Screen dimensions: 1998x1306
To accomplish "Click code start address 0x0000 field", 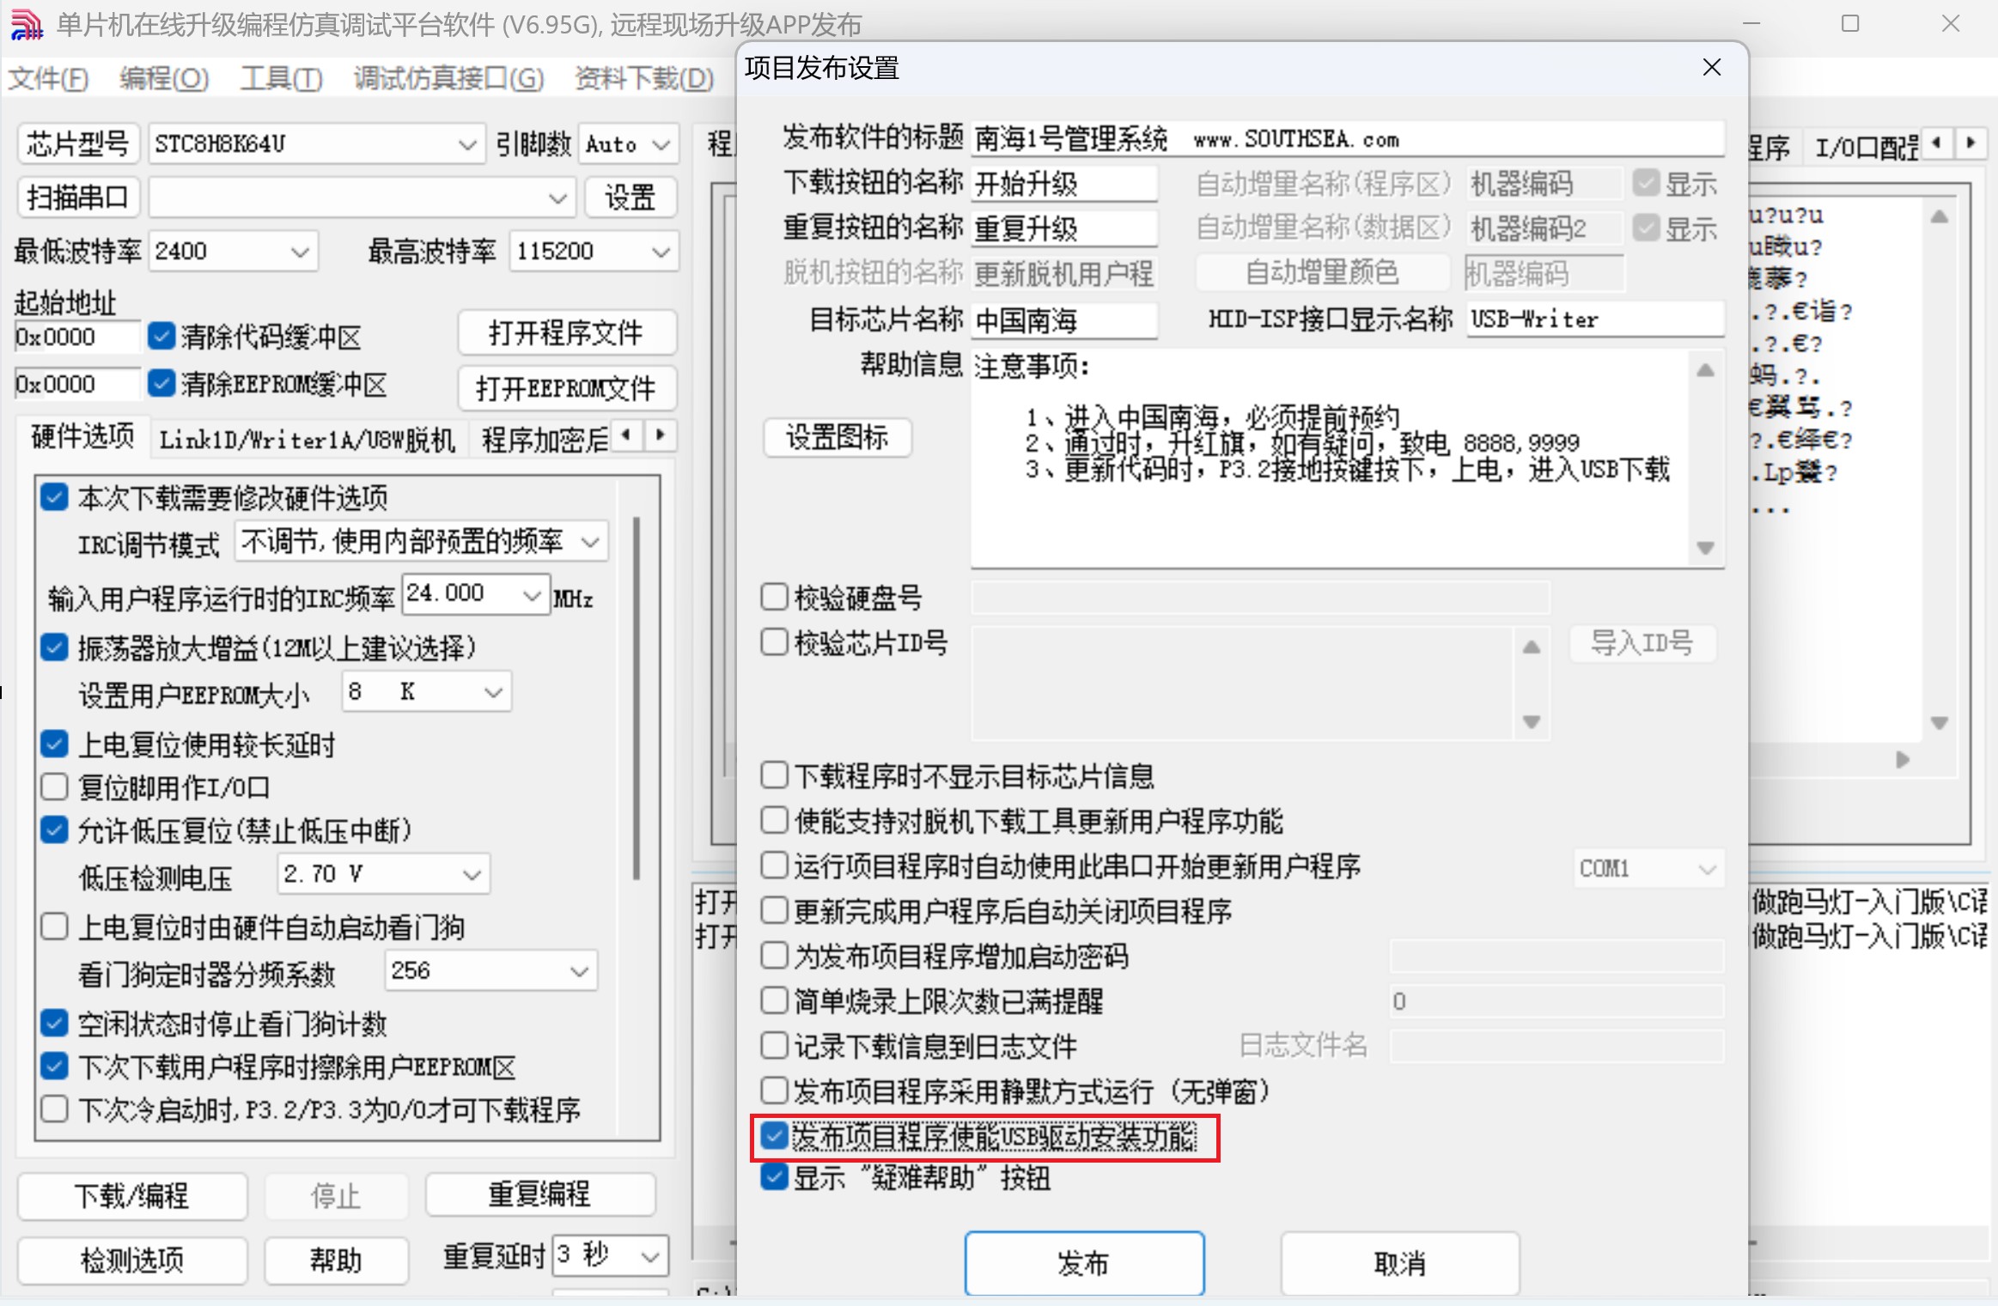I will pos(76,337).
